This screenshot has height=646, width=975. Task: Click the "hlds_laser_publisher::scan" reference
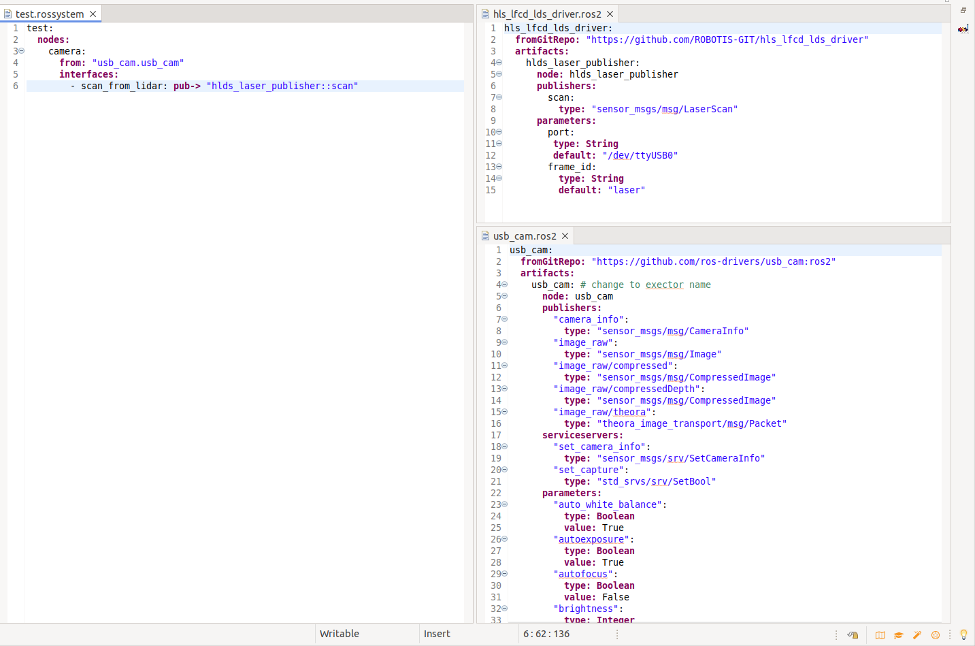pos(282,86)
